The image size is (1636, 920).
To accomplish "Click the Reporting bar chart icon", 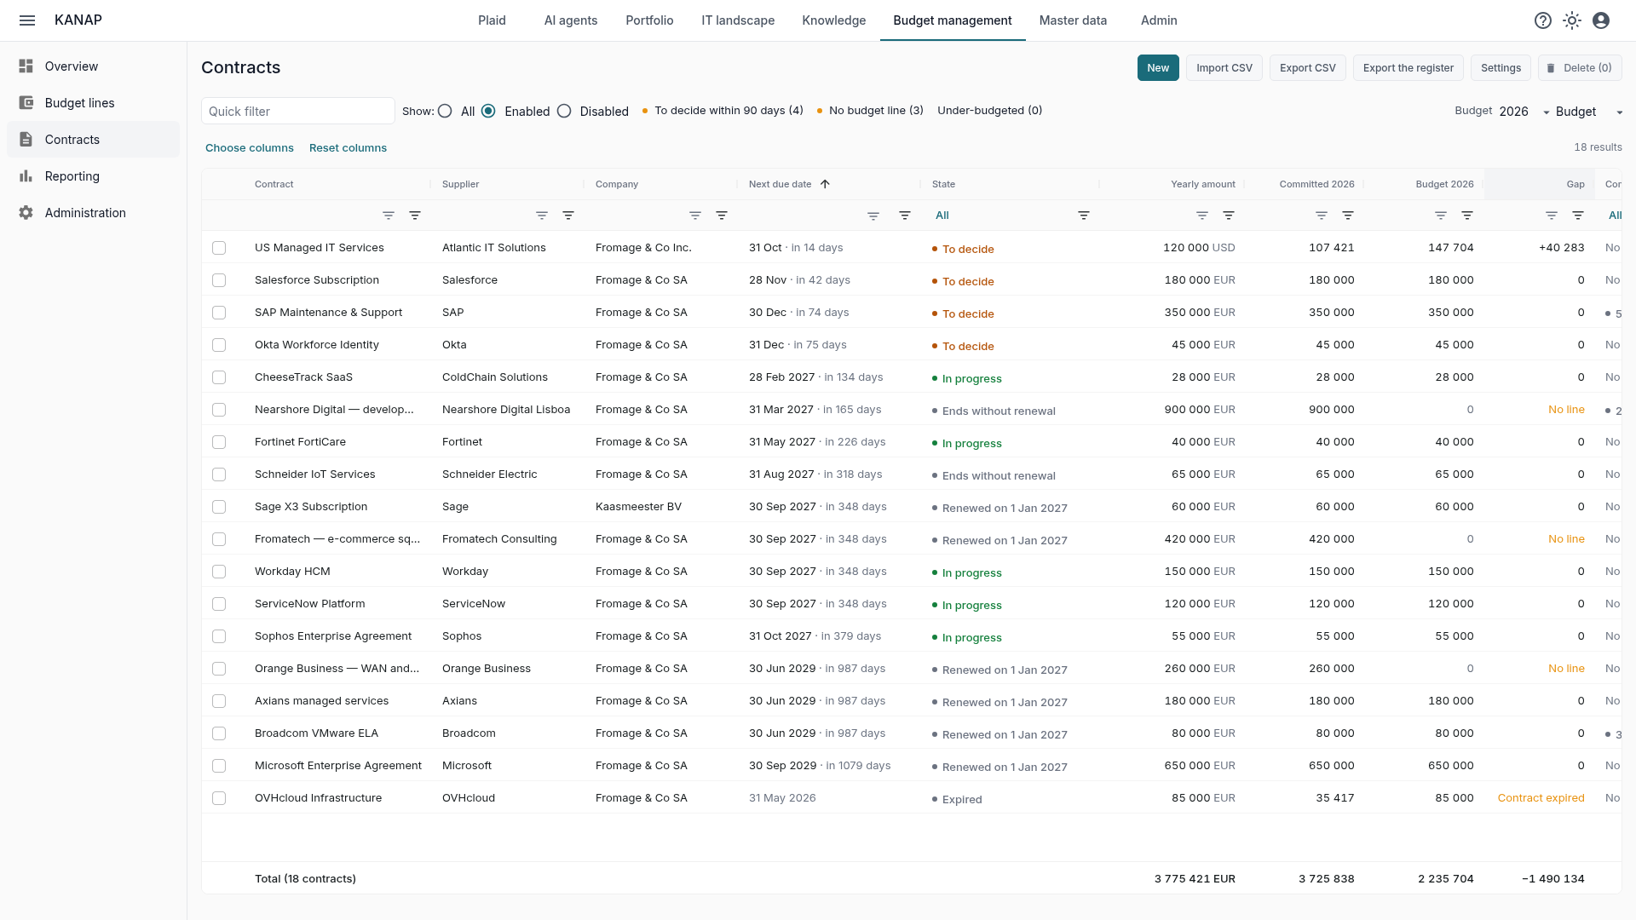I will 26,176.
